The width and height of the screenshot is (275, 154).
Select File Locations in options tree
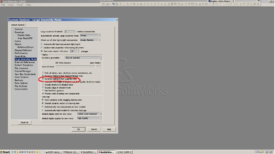[x=21, y=68]
